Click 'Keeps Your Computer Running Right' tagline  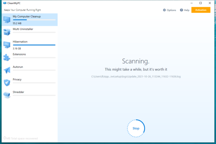[22, 10]
